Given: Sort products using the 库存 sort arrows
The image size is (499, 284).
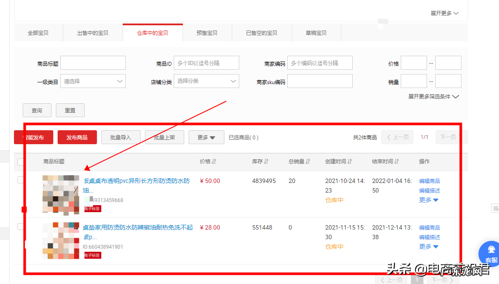Looking at the screenshot, I should 266,161.
